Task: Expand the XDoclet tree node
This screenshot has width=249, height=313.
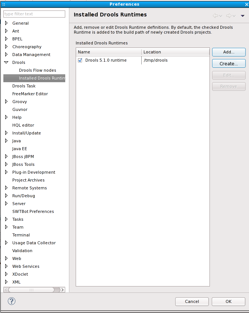Action: (x=6, y=274)
